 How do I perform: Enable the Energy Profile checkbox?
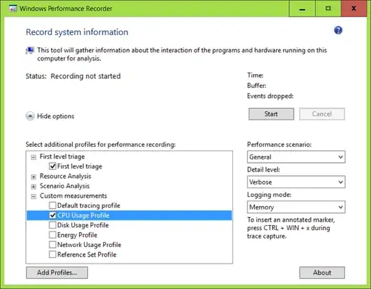(52, 235)
